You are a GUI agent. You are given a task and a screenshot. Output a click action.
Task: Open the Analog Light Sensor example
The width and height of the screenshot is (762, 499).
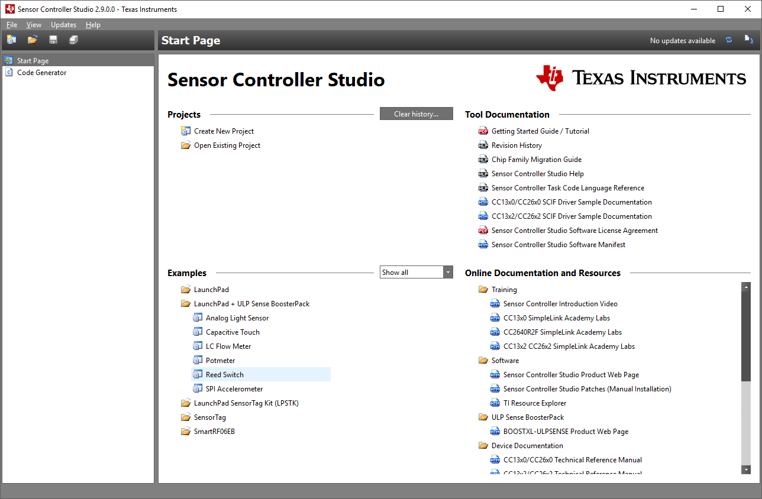pos(237,318)
